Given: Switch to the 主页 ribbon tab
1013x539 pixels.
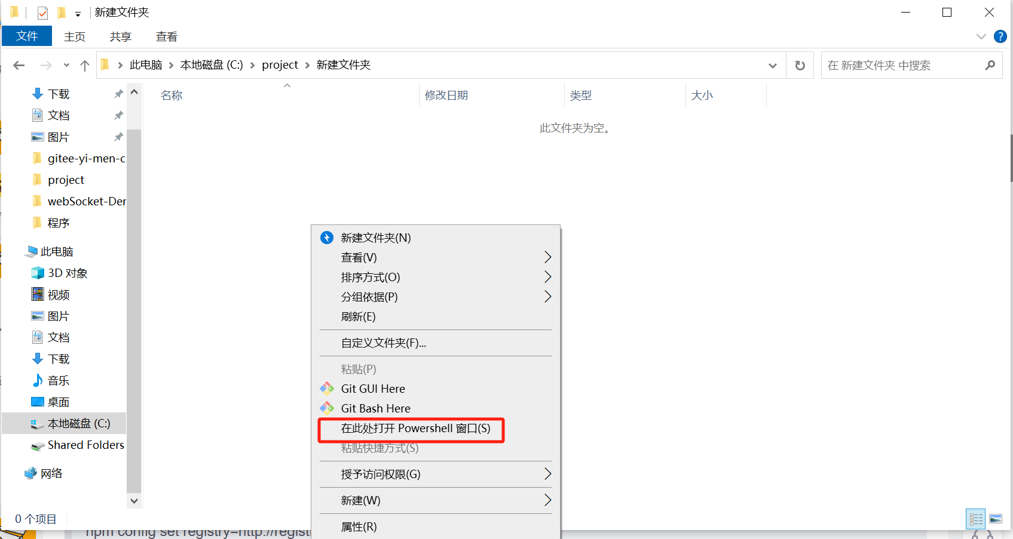Looking at the screenshot, I should click(x=75, y=36).
